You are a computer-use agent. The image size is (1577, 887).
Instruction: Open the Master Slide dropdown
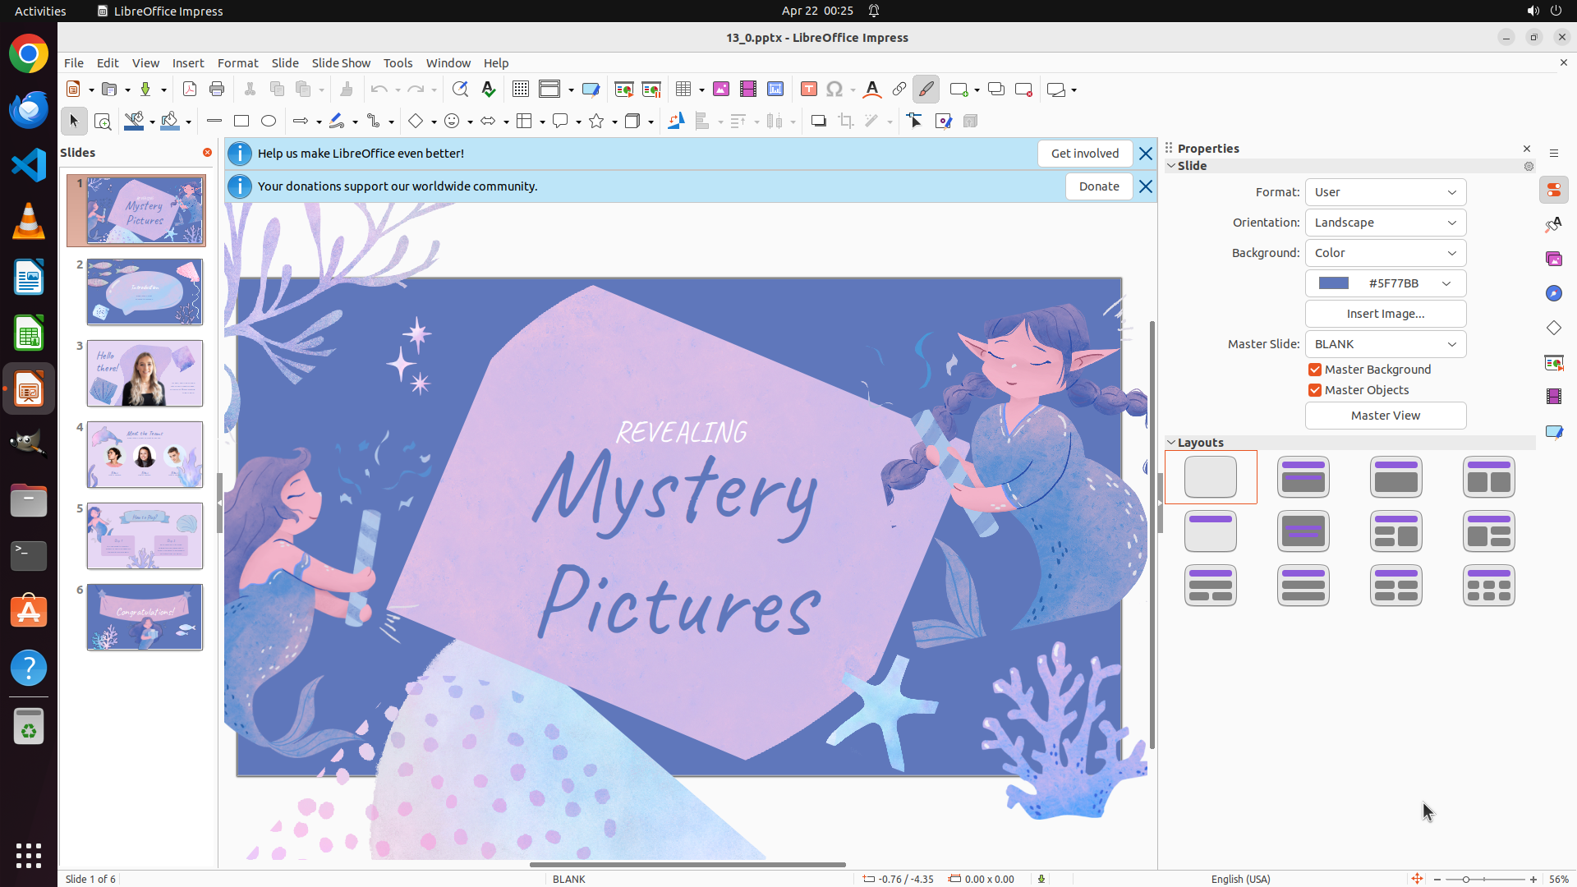click(1385, 344)
